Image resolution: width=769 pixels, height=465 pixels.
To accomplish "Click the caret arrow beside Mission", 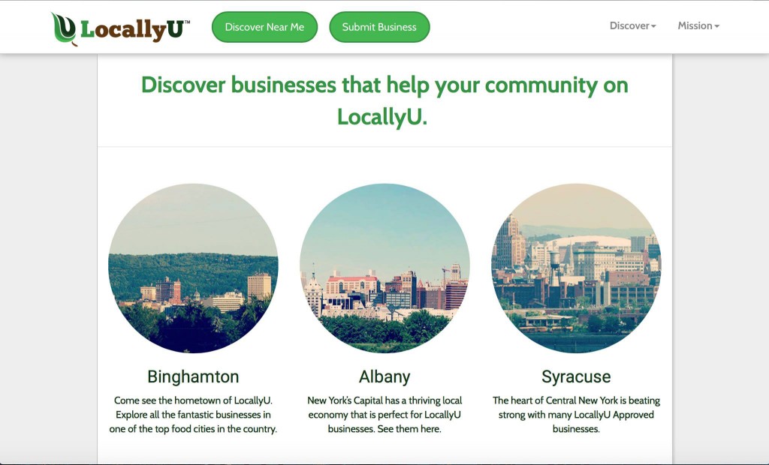I will 716,26.
